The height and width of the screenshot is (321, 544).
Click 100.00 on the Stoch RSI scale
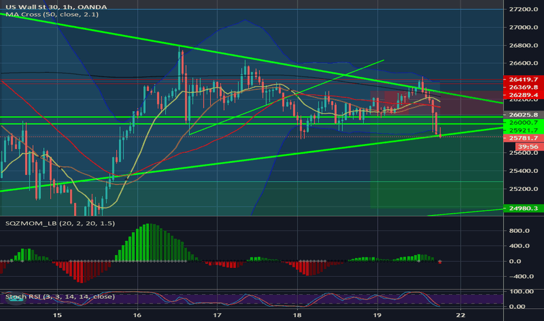tap(521, 291)
